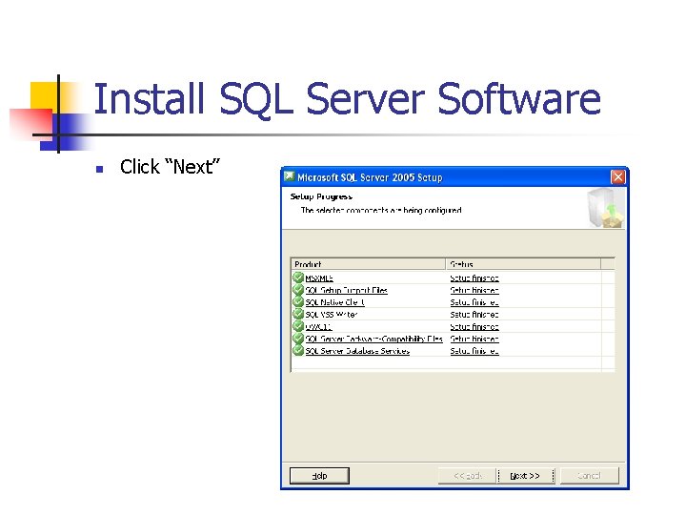This screenshot has width=686, height=515.
Task: Click the slide title Install SQL Server Software
Action: pos(348,100)
